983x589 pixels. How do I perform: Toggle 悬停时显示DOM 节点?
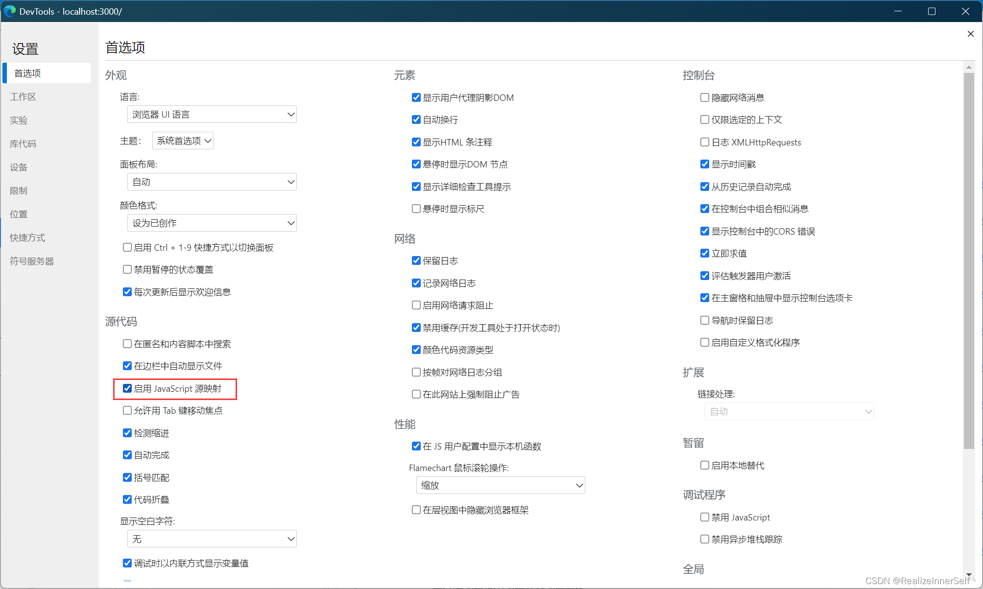tap(416, 164)
